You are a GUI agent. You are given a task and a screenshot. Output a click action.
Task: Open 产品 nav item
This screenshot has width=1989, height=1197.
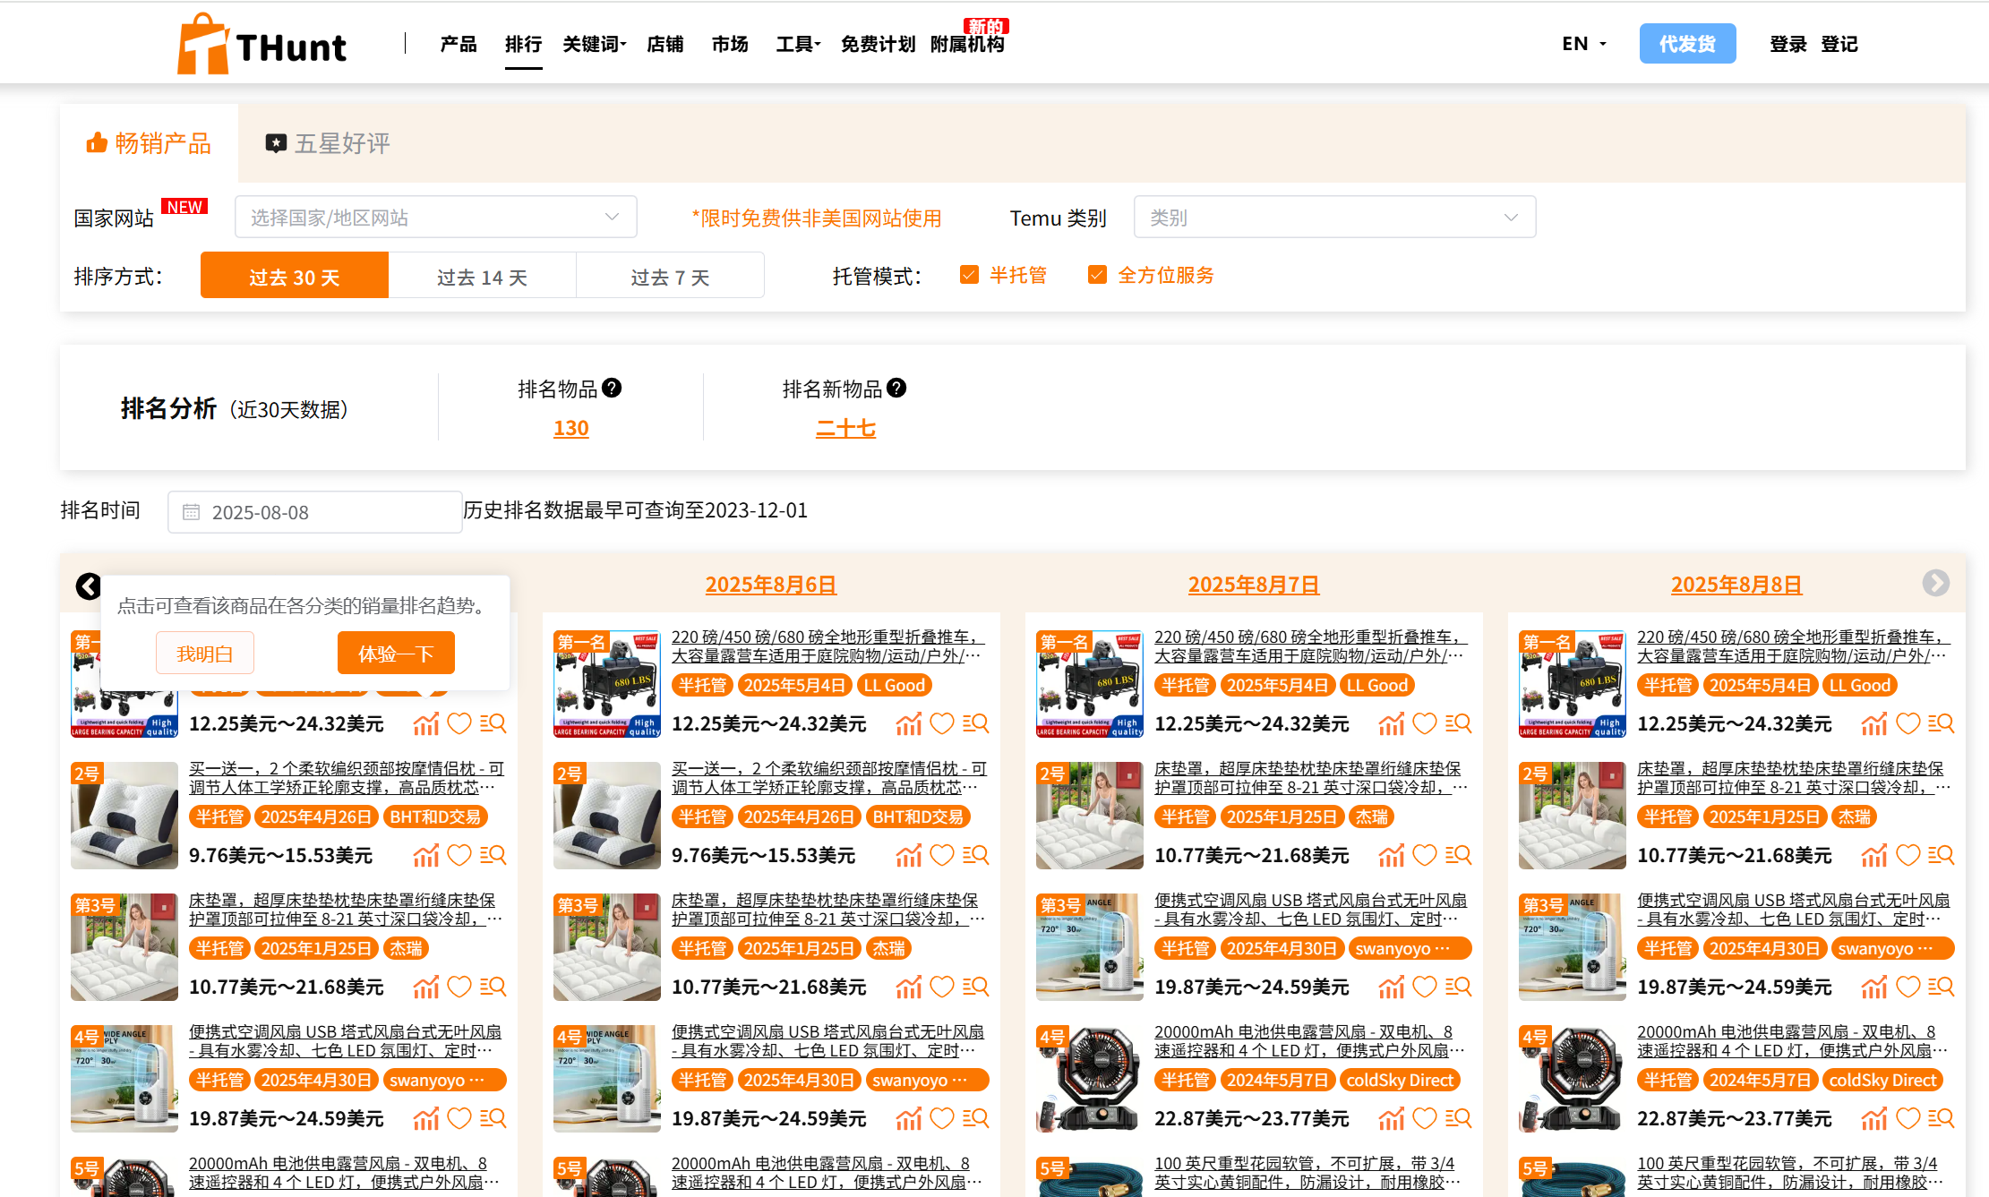click(459, 44)
